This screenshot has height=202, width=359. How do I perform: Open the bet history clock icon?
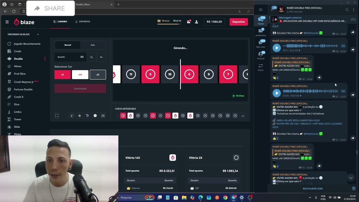click(87, 116)
